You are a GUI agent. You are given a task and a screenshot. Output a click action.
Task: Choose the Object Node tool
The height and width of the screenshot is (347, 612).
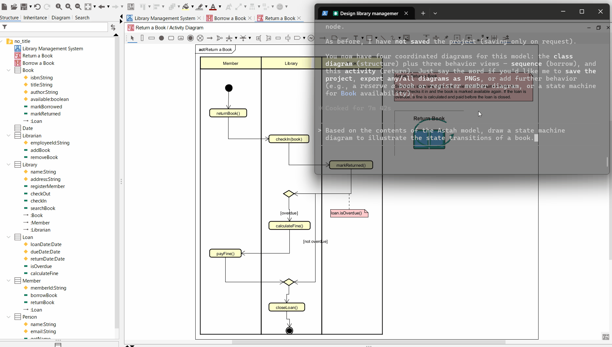[x=278, y=38]
